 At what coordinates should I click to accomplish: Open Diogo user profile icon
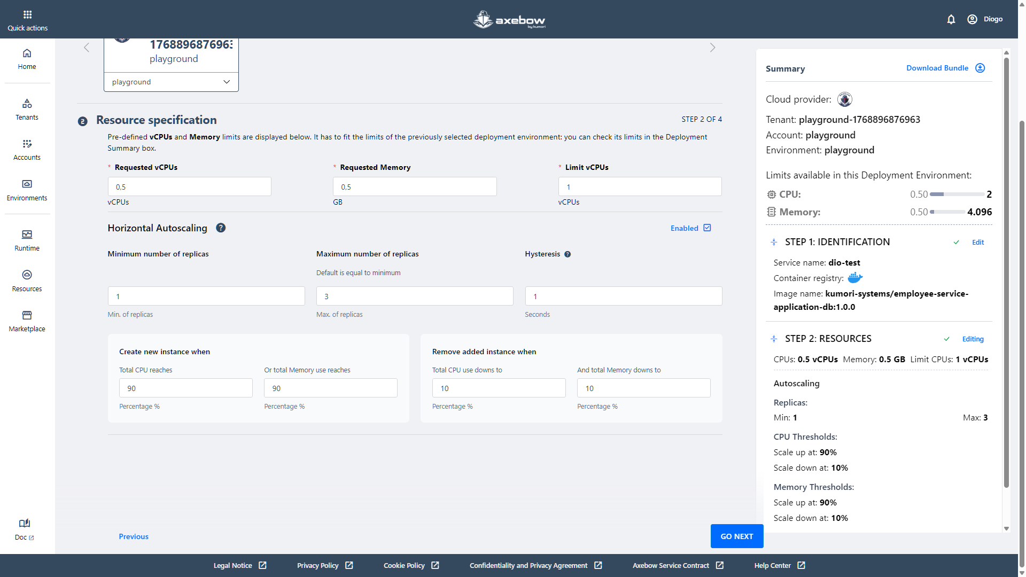point(972,19)
